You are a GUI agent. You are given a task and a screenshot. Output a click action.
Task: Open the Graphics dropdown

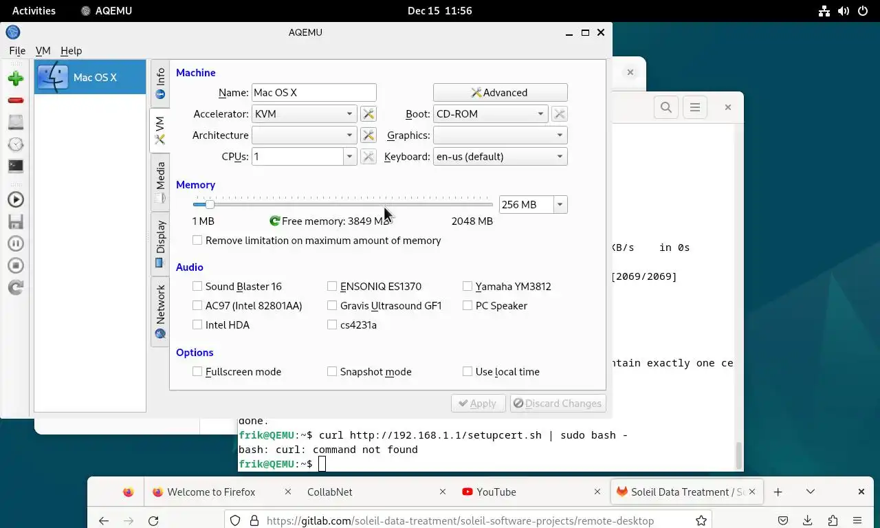pyautogui.click(x=500, y=135)
